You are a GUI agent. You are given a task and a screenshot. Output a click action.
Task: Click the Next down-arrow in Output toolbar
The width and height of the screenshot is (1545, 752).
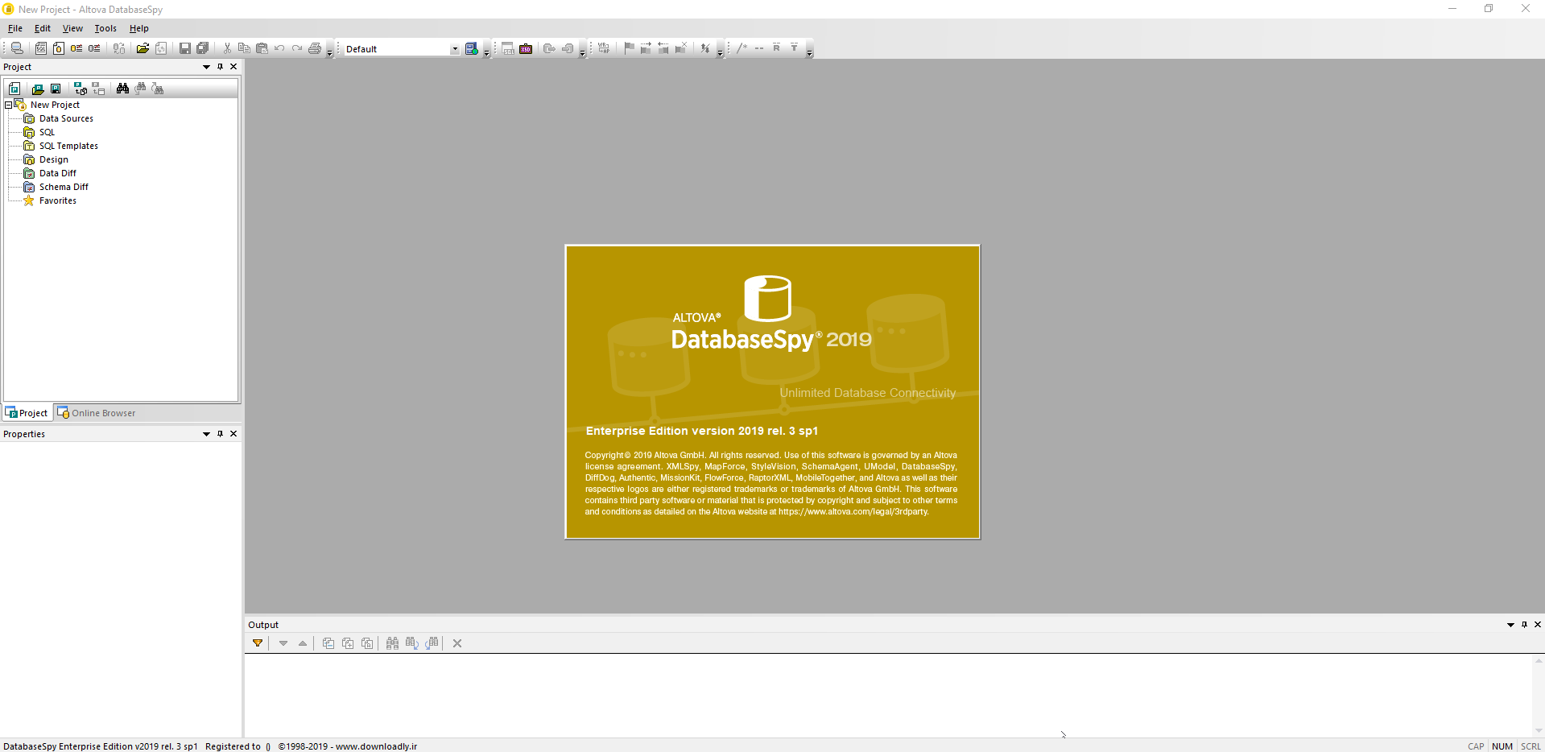point(283,643)
